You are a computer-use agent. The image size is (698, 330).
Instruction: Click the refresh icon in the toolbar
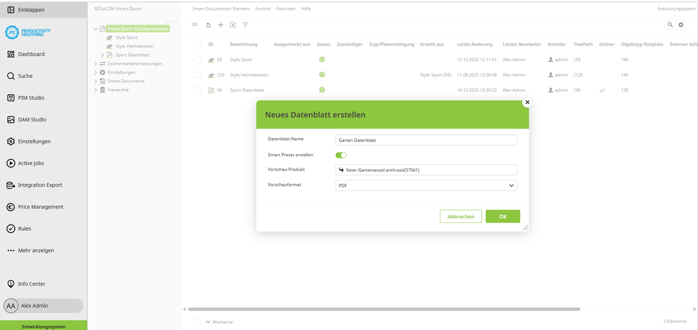click(x=207, y=24)
